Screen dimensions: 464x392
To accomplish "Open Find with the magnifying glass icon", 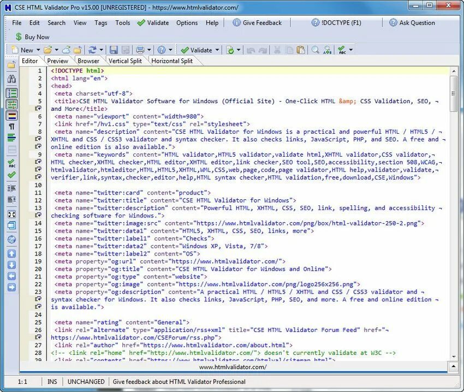I will point(316,50).
